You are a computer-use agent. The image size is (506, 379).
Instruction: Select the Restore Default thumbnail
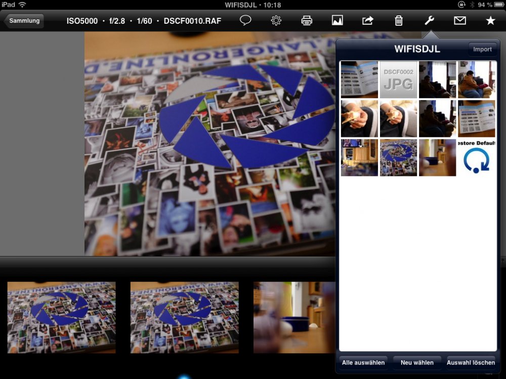click(477, 158)
